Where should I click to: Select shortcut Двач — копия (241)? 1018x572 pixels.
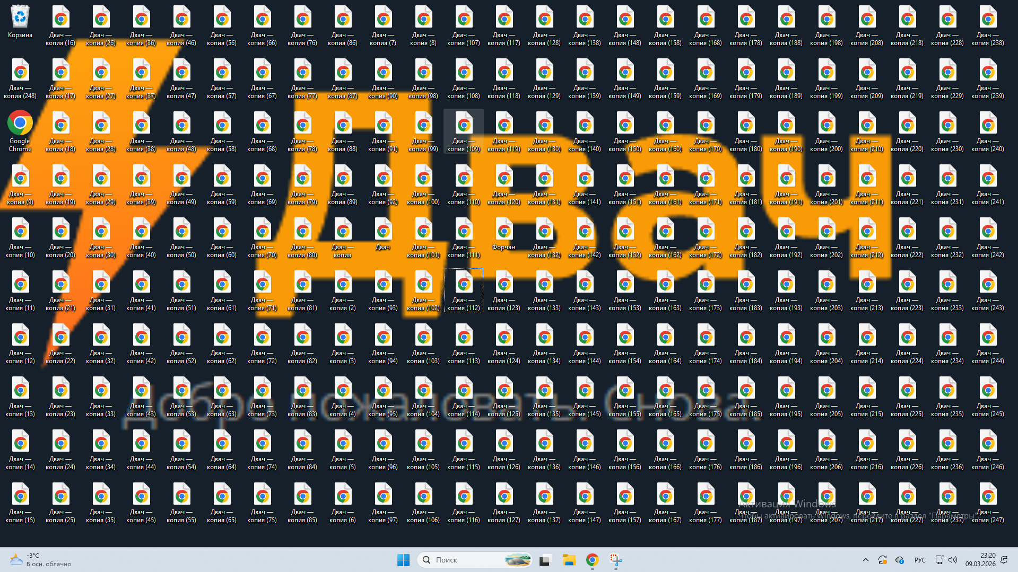[988, 184]
